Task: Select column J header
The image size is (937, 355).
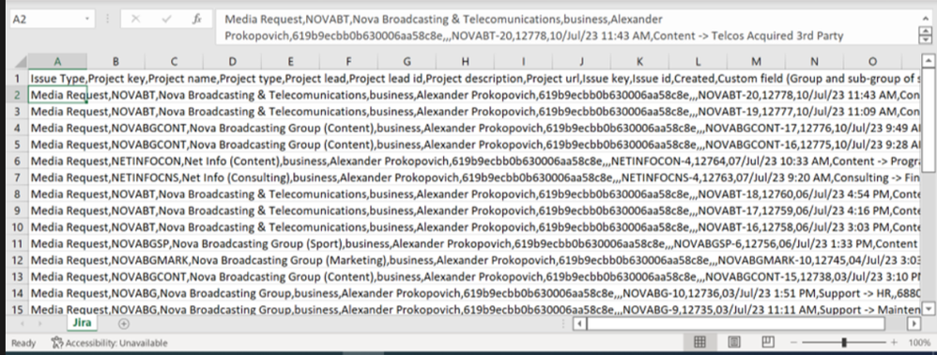Action: click(x=581, y=62)
